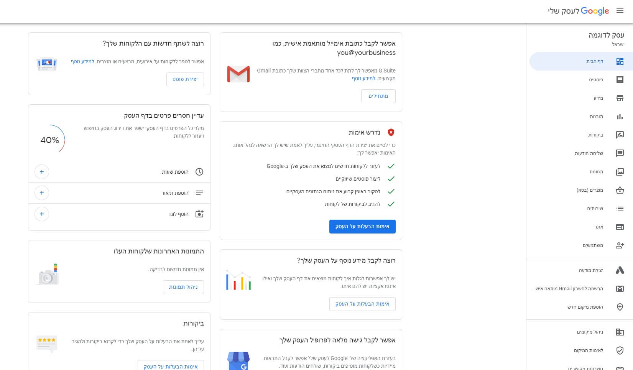The height and width of the screenshot is (370, 633).
Task: Click the Google Ads icon beside יצירת מודעה
Action: 620,270
